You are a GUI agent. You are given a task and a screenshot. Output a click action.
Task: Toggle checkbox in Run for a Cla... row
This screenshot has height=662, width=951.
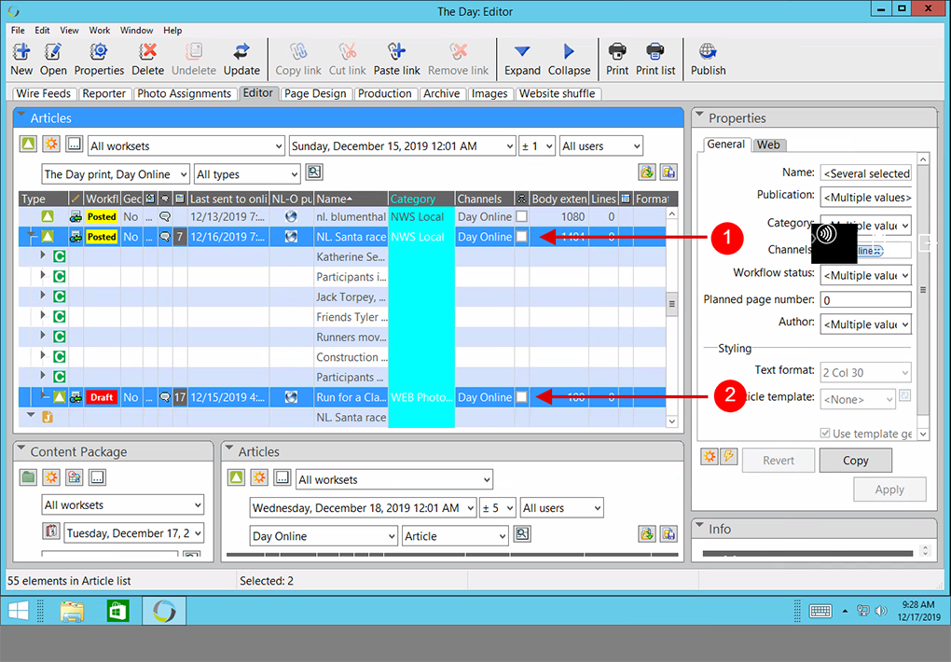coord(521,397)
